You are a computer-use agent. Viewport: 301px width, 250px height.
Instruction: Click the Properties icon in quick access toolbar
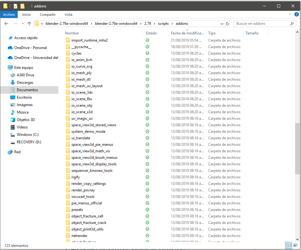pos(16,6)
